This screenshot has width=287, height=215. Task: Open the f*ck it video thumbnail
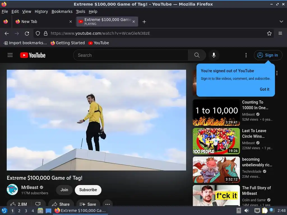(216, 196)
